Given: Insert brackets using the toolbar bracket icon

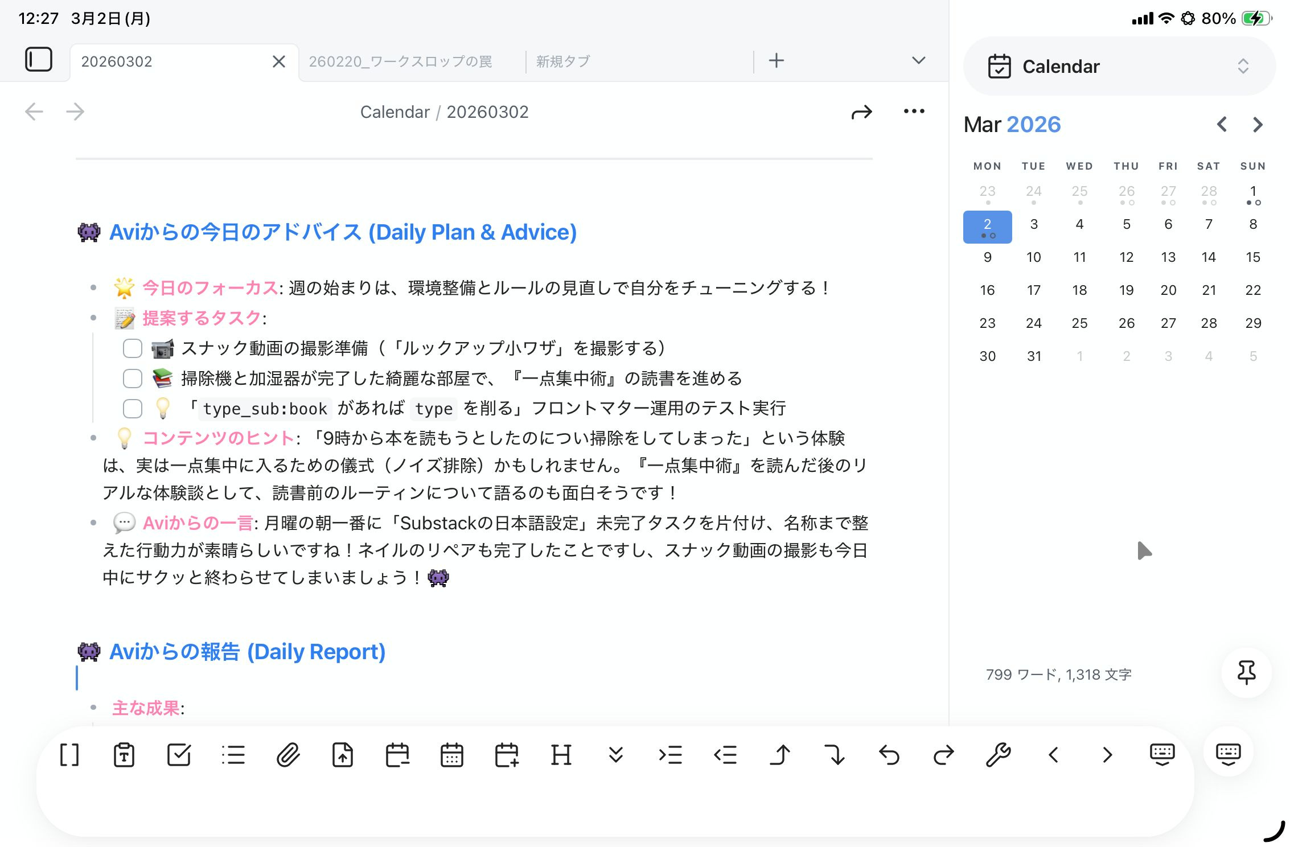Looking at the screenshot, I should [x=69, y=755].
